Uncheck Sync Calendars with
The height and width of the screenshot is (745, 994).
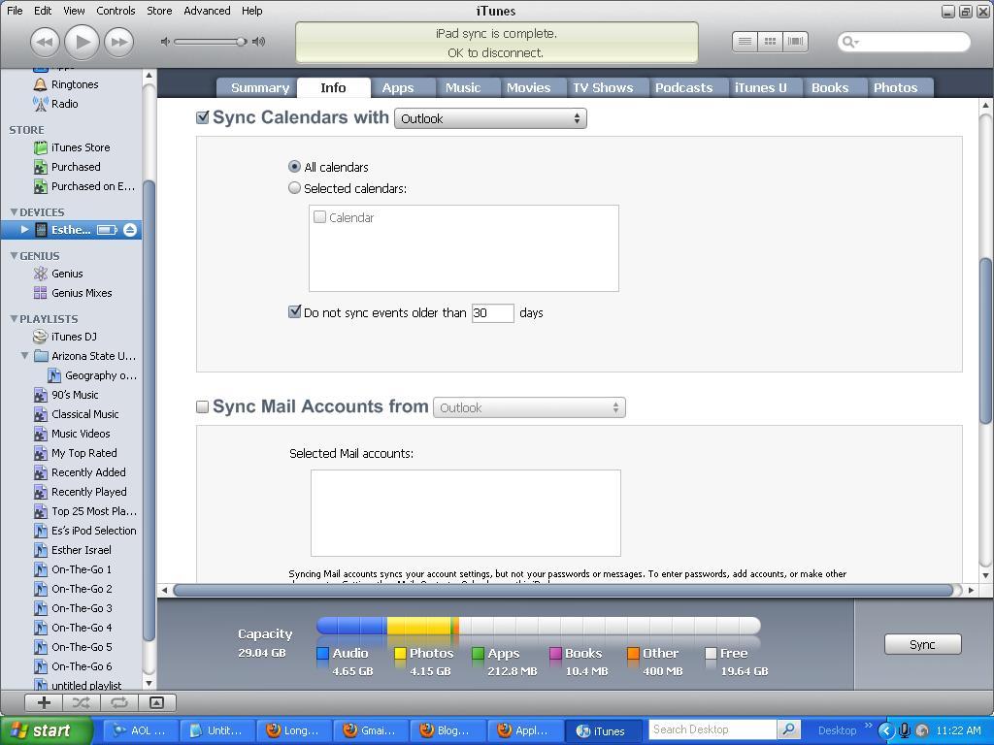[x=202, y=116]
